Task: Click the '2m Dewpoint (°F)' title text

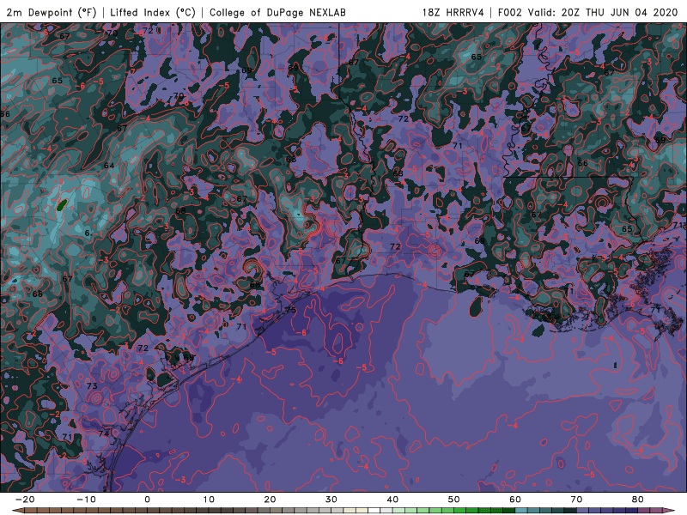Action: 52,12
